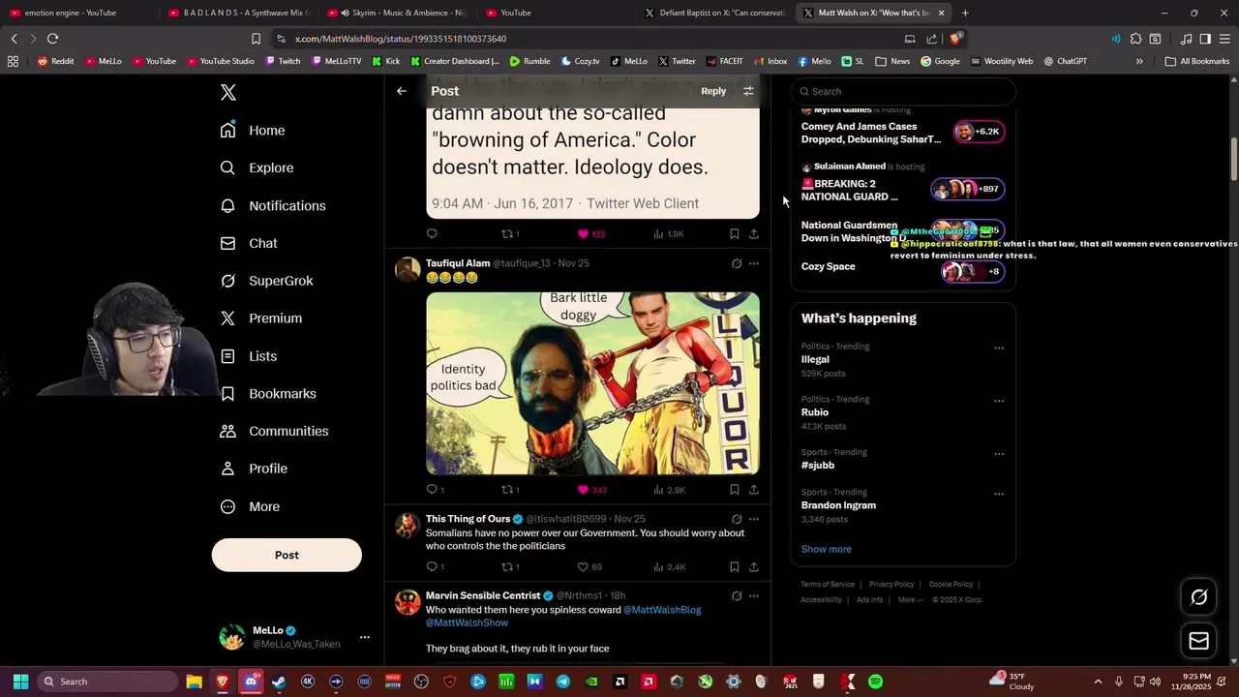1239x697 pixels.
Task: Open Spotify from the taskbar
Action: (875, 682)
